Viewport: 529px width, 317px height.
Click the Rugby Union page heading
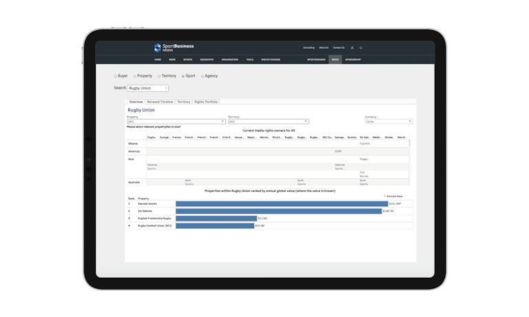141,110
